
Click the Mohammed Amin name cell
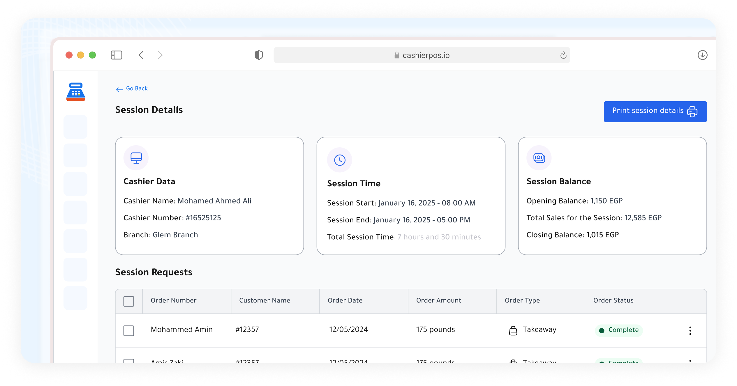pyautogui.click(x=182, y=330)
